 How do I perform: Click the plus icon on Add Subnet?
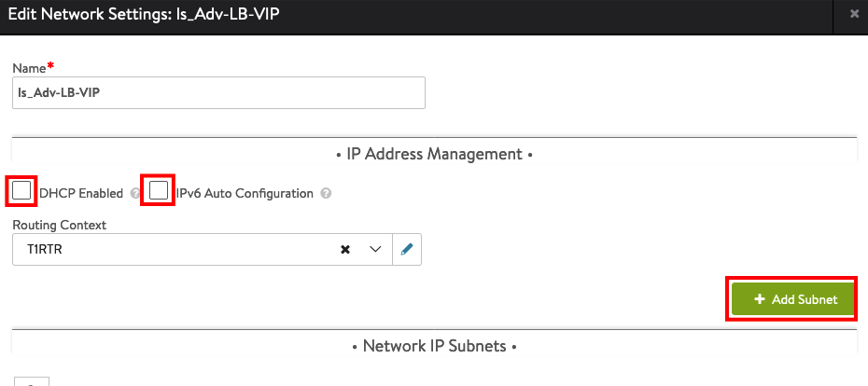(x=759, y=299)
